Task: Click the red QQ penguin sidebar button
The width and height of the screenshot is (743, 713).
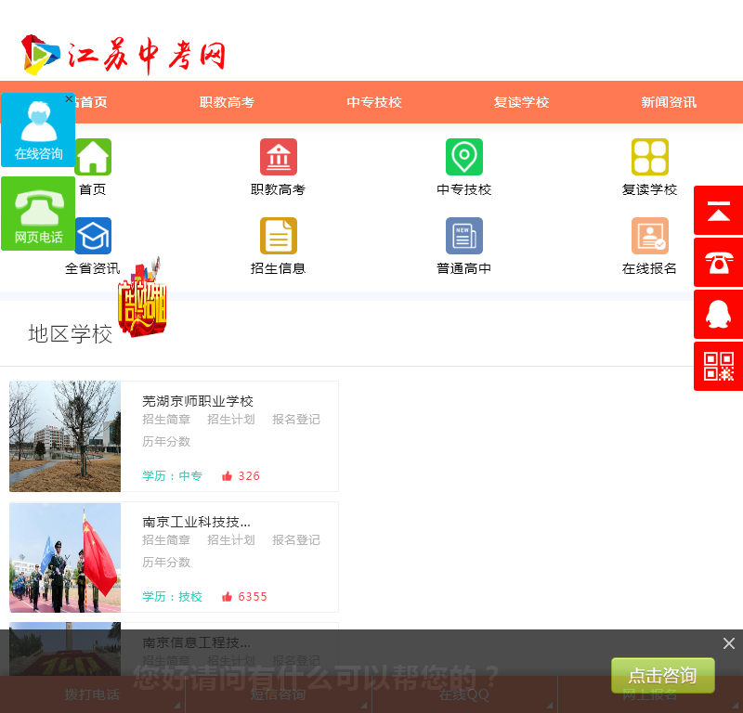Action: point(718,315)
